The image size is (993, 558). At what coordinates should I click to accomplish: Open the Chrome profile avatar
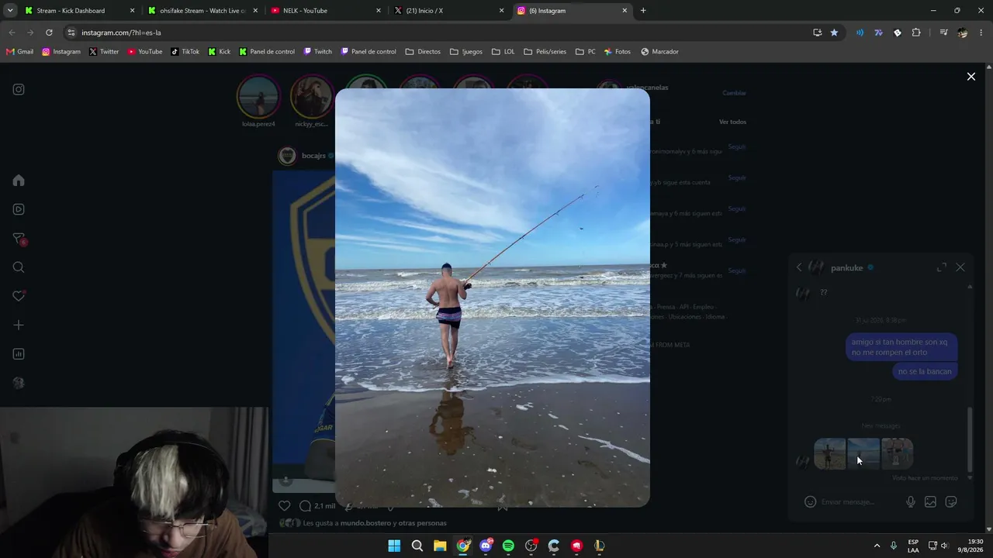(963, 33)
